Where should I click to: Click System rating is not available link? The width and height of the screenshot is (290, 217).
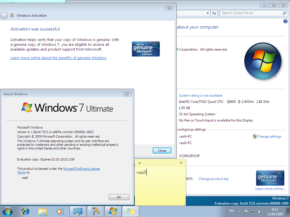click(x=201, y=96)
